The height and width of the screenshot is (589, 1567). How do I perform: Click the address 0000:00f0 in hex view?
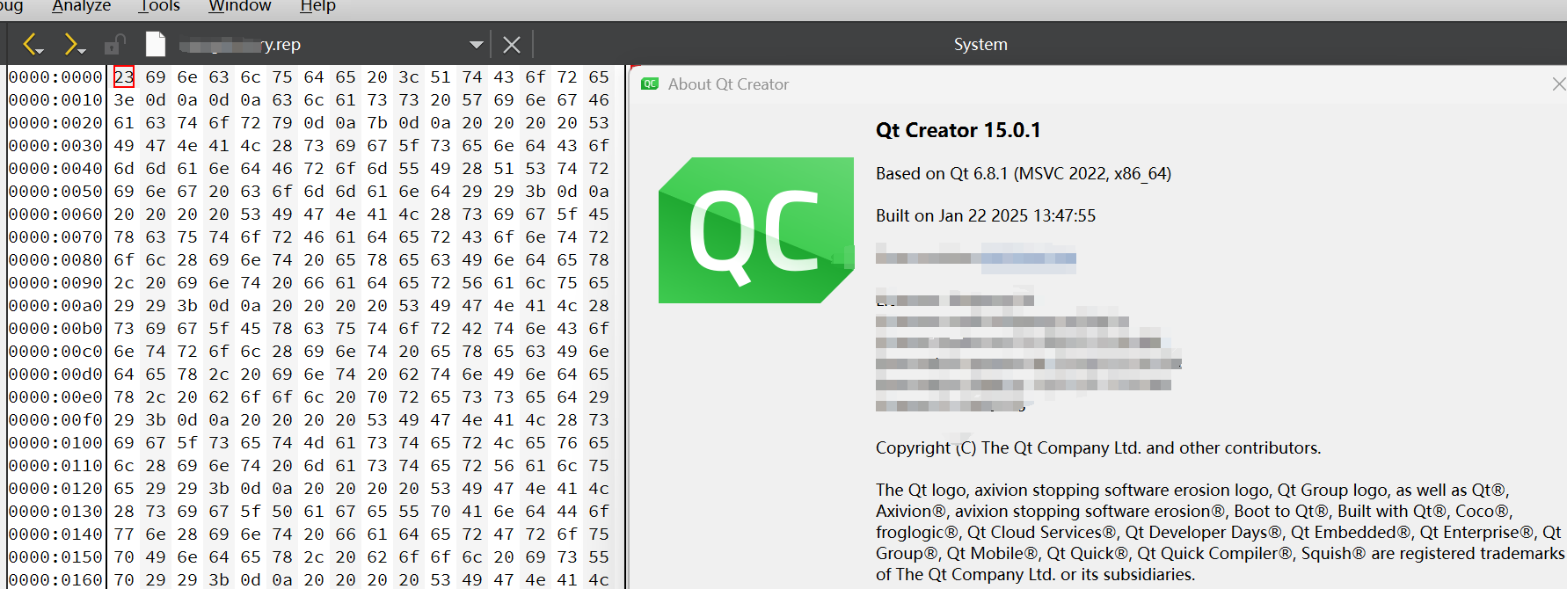tap(55, 420)
